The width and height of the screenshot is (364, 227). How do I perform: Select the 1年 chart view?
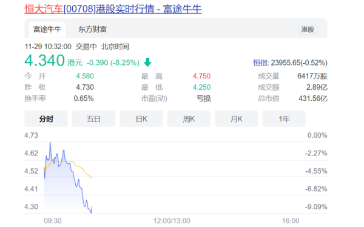coord(284,119)
